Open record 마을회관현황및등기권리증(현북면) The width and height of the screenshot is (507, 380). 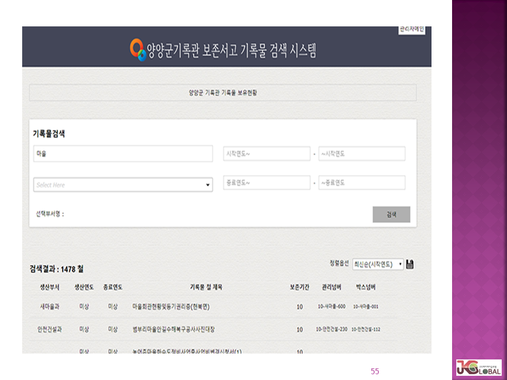pos(171,307)
